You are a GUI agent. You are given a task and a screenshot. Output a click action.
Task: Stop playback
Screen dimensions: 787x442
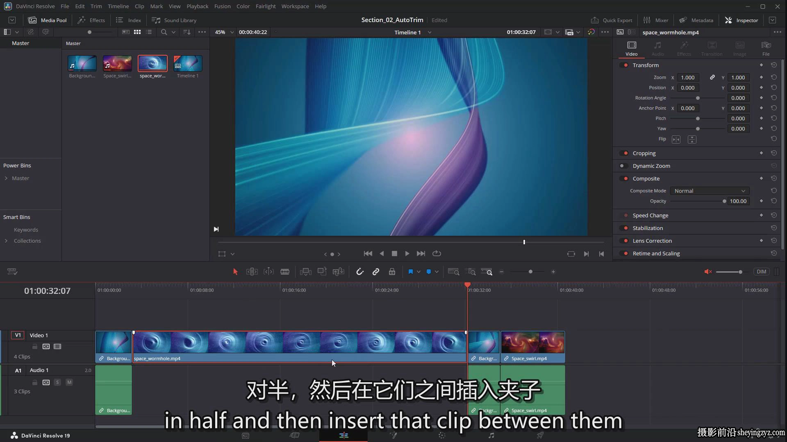394,254
